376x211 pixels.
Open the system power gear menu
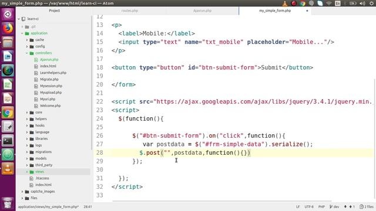[371, 3]
